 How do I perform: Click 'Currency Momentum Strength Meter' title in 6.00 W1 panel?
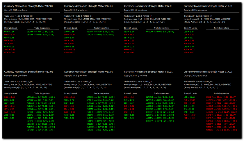pos(208,71)
